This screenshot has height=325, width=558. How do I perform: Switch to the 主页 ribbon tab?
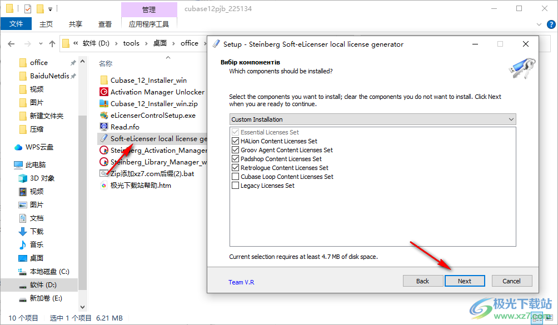pos(46,24)
